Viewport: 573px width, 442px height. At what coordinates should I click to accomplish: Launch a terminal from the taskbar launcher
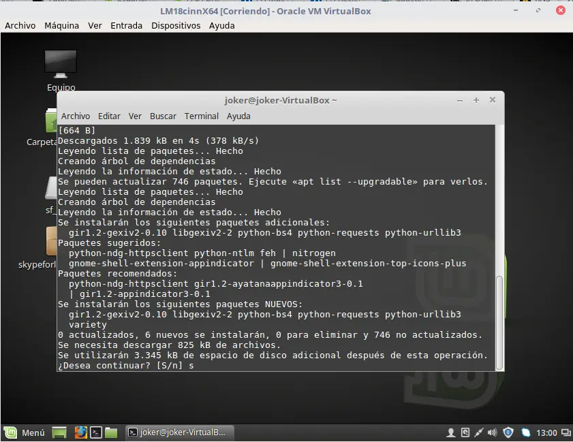tap(96, 432)
